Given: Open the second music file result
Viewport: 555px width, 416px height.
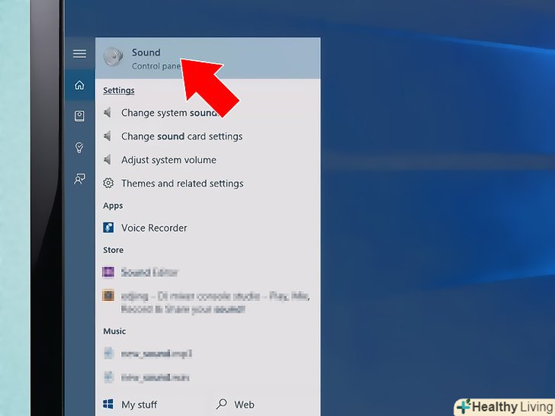Looking at the screenshot, I should (x=208, y=377).
